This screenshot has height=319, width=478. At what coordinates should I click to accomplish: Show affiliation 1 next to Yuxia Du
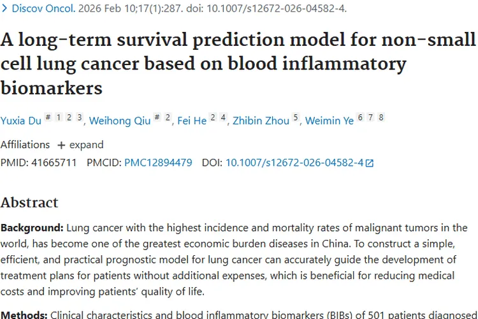(x=58, y=117)
